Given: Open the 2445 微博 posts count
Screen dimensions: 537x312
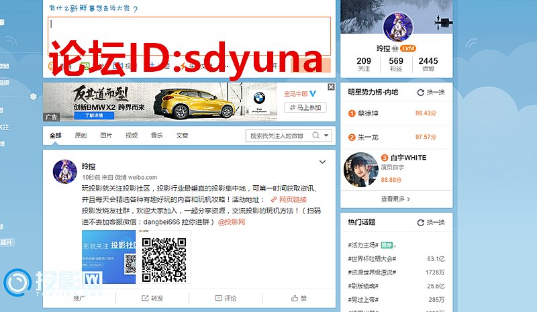Looking at the screenshot, I should tap(428, 64).
